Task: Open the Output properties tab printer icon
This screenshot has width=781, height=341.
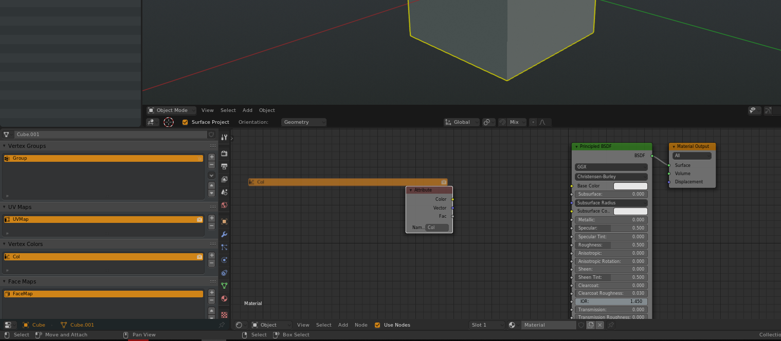Action: click(224, 166)
